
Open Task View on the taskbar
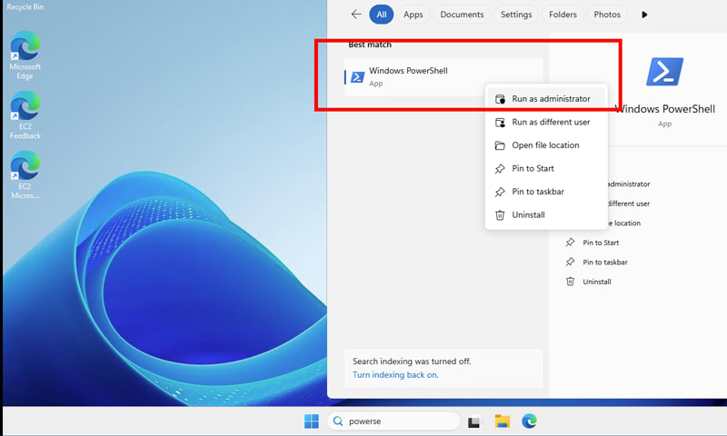[474, 421]
